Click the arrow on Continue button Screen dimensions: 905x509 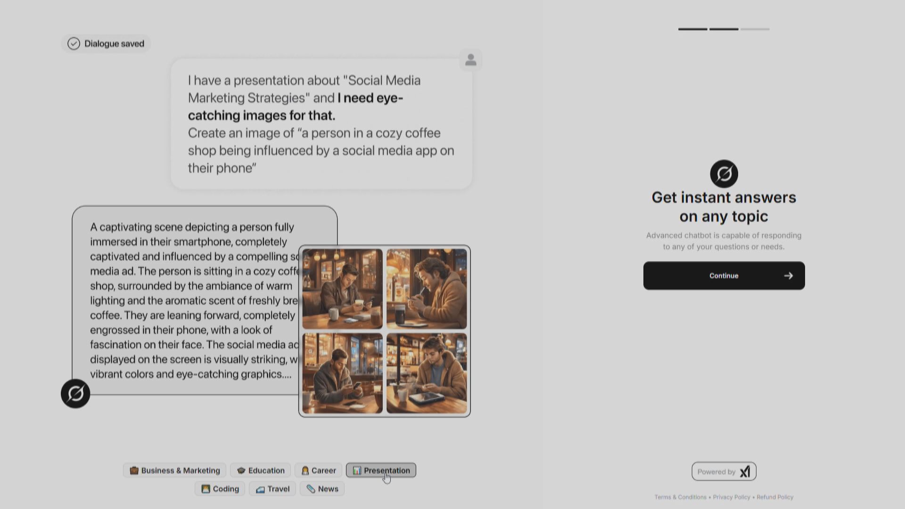click(788, 276)
